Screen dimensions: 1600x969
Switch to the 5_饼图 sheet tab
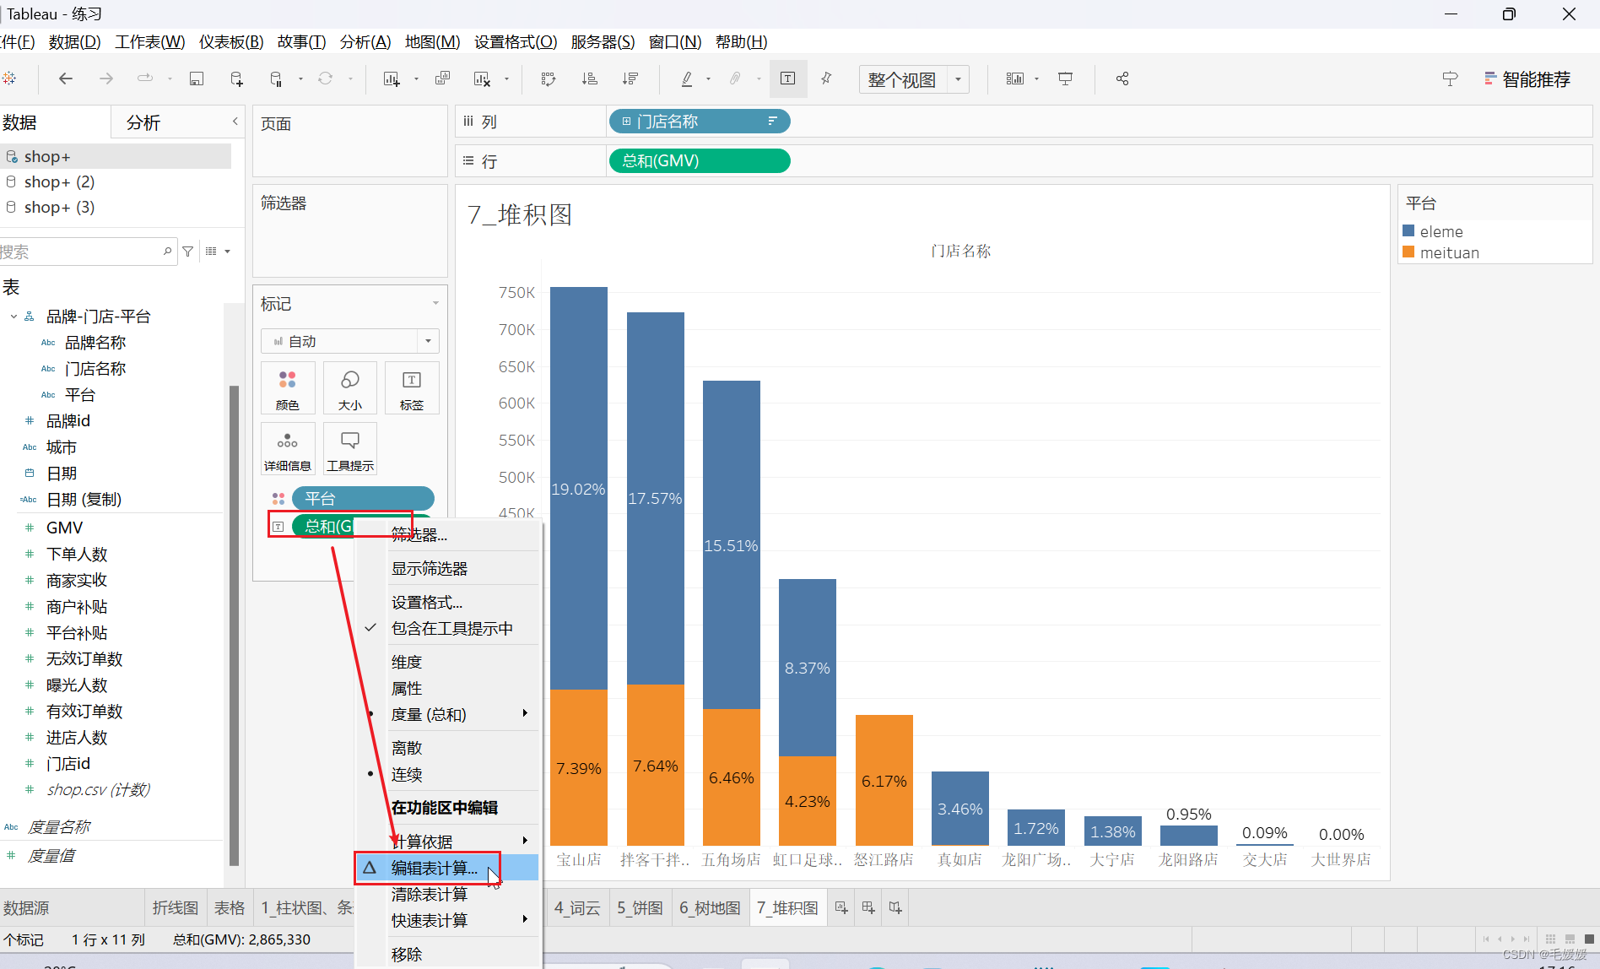[x=640, y=907]
